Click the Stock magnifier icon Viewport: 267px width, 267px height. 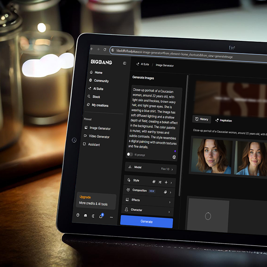89,96
